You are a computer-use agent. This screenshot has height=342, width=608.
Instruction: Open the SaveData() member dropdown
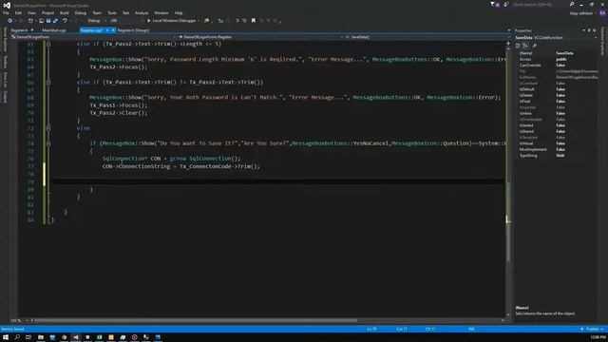427,37
